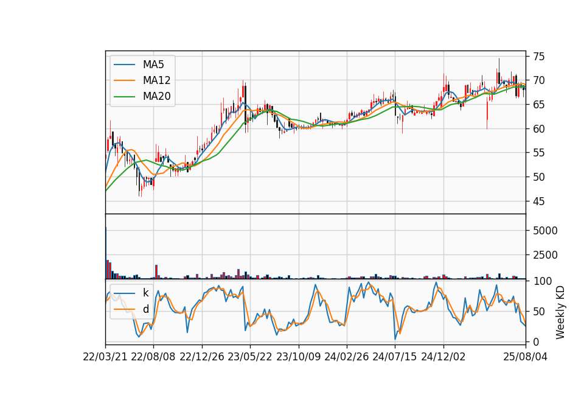Click the orange MA12 legend line sample

(124, 80)
